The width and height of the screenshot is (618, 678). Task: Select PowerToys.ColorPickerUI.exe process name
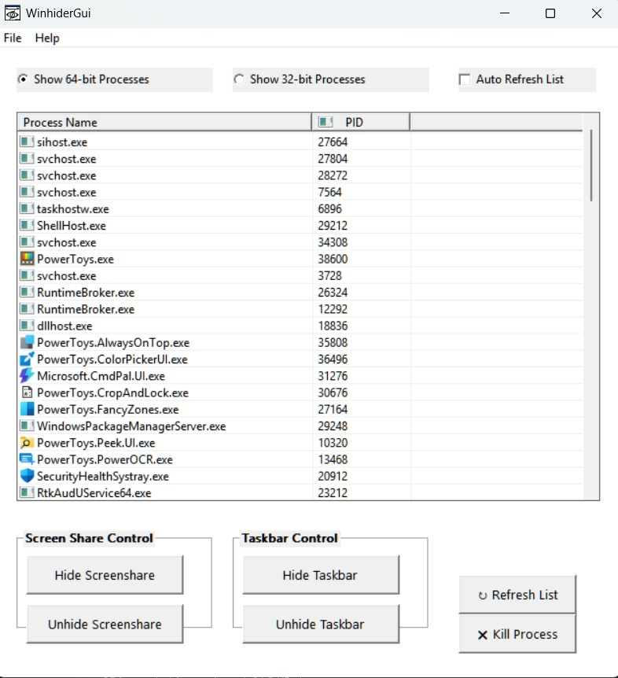tap(112, 359)
